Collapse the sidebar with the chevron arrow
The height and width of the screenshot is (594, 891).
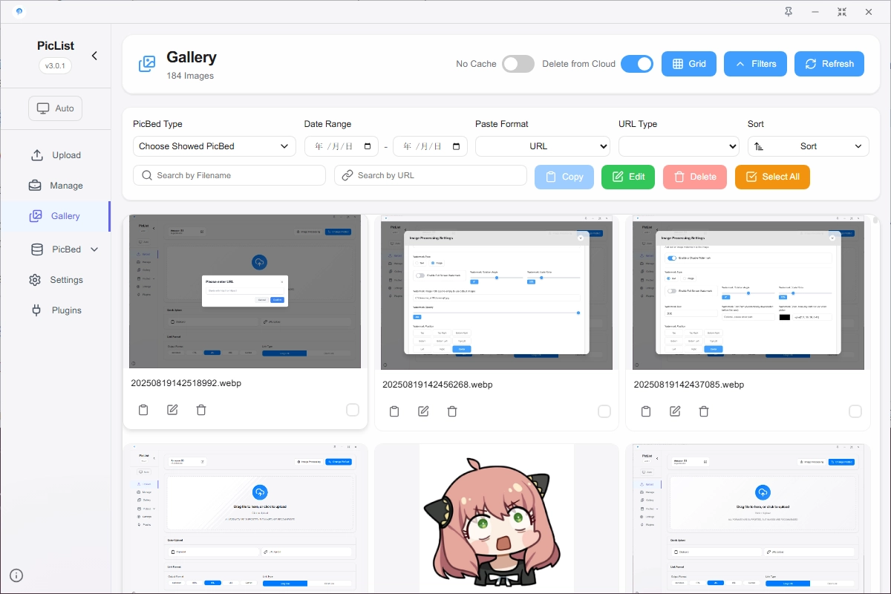click(94, 56)
